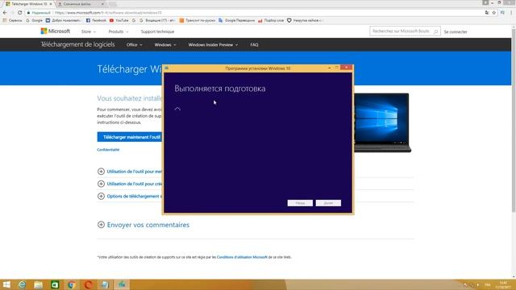Click the Назад button in setup window

300,203
